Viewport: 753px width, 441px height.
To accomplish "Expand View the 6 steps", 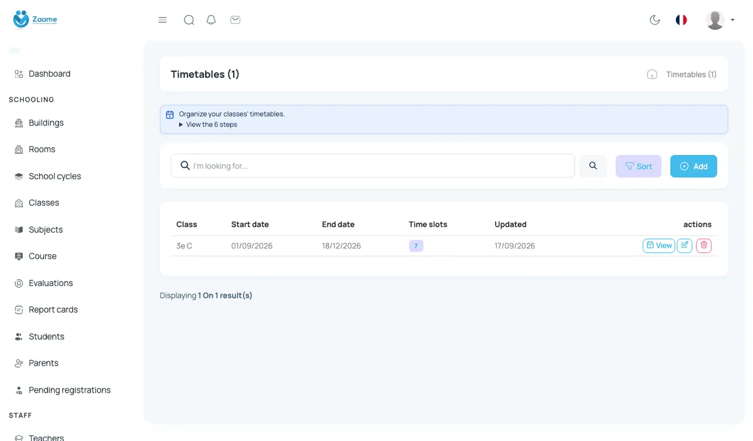I will (x=208, y=124).
